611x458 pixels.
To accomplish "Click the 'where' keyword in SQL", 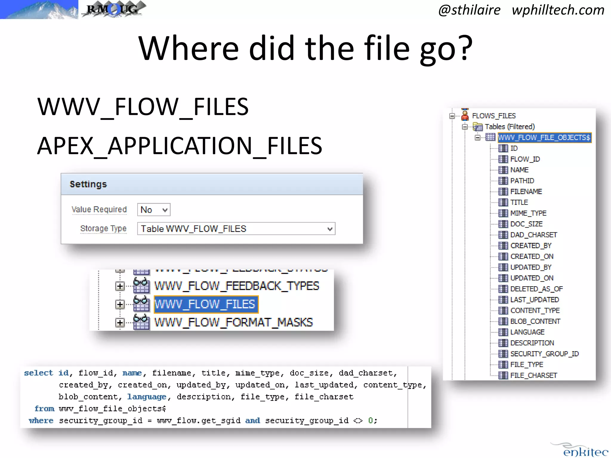I will (41, 421).
